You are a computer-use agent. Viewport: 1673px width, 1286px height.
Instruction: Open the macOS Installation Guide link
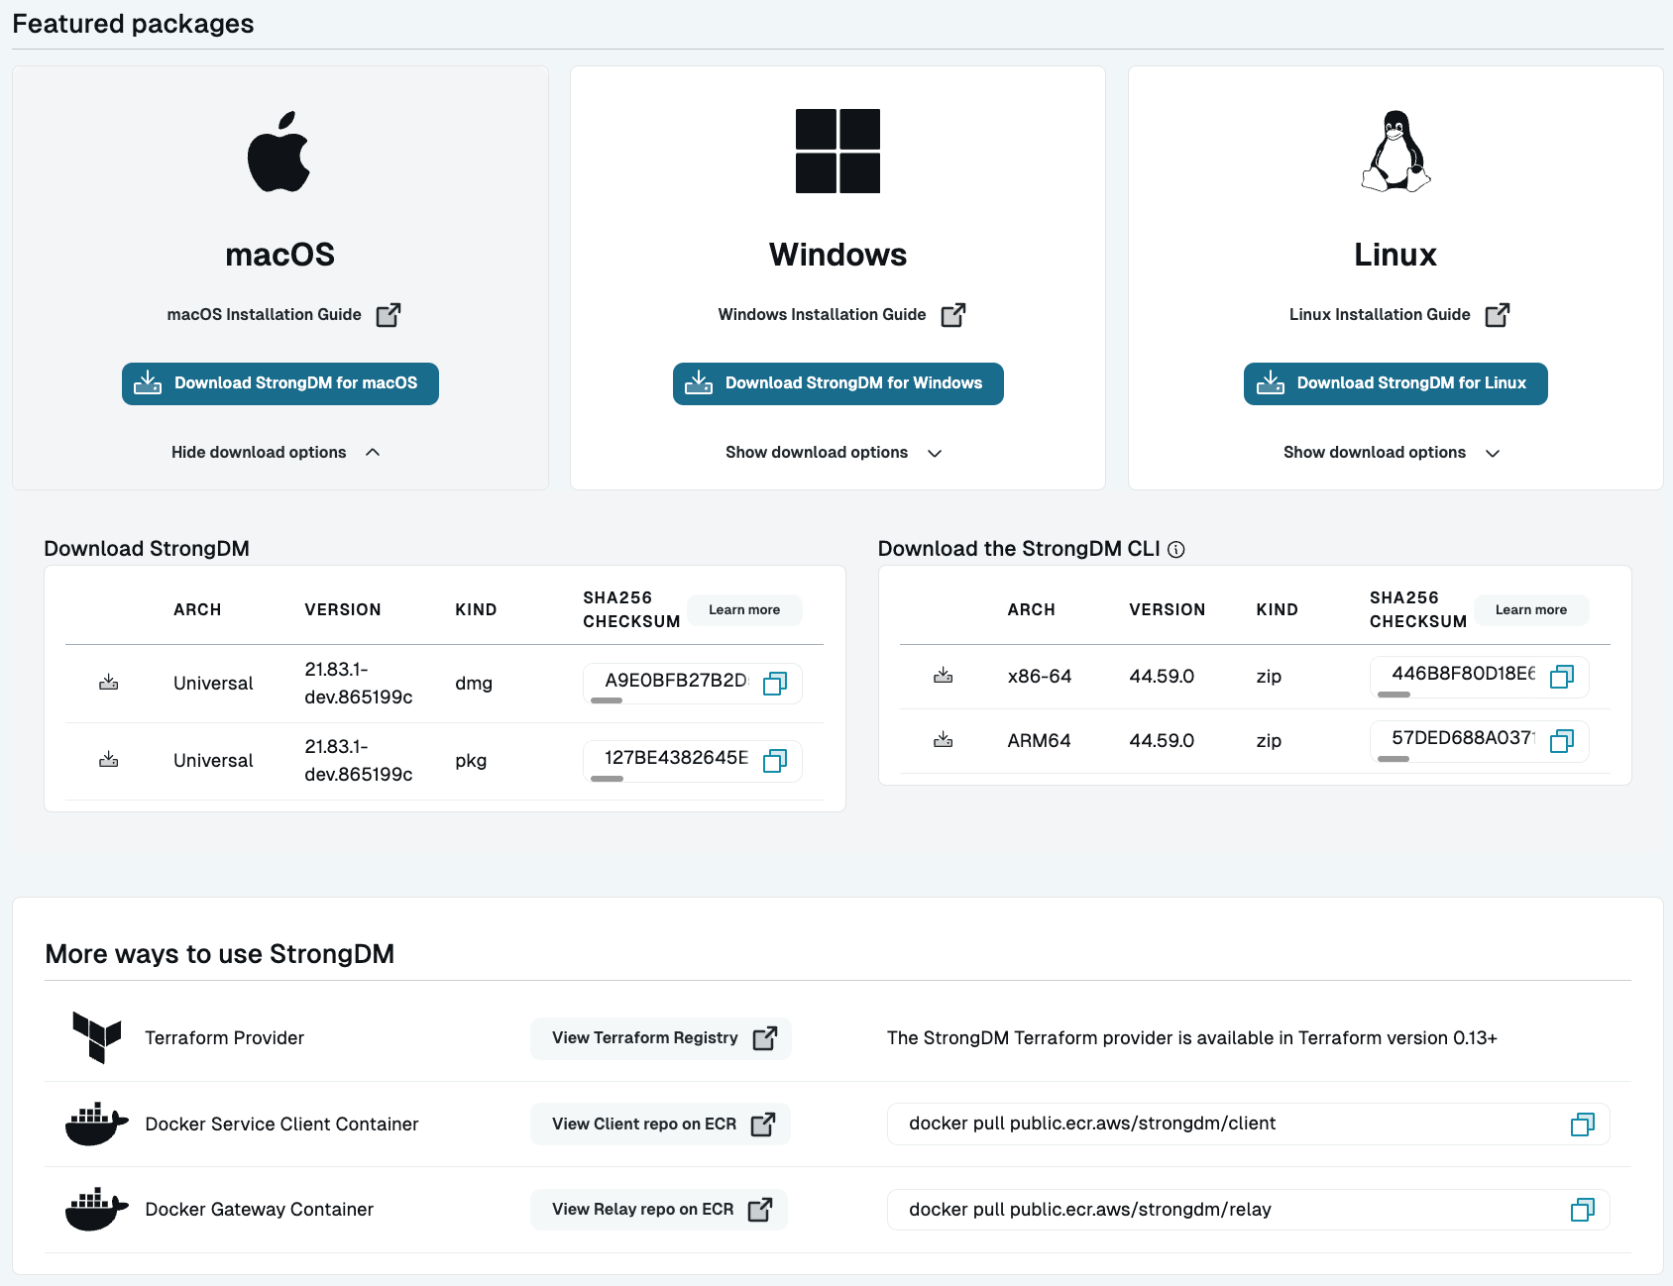(265, 314)
